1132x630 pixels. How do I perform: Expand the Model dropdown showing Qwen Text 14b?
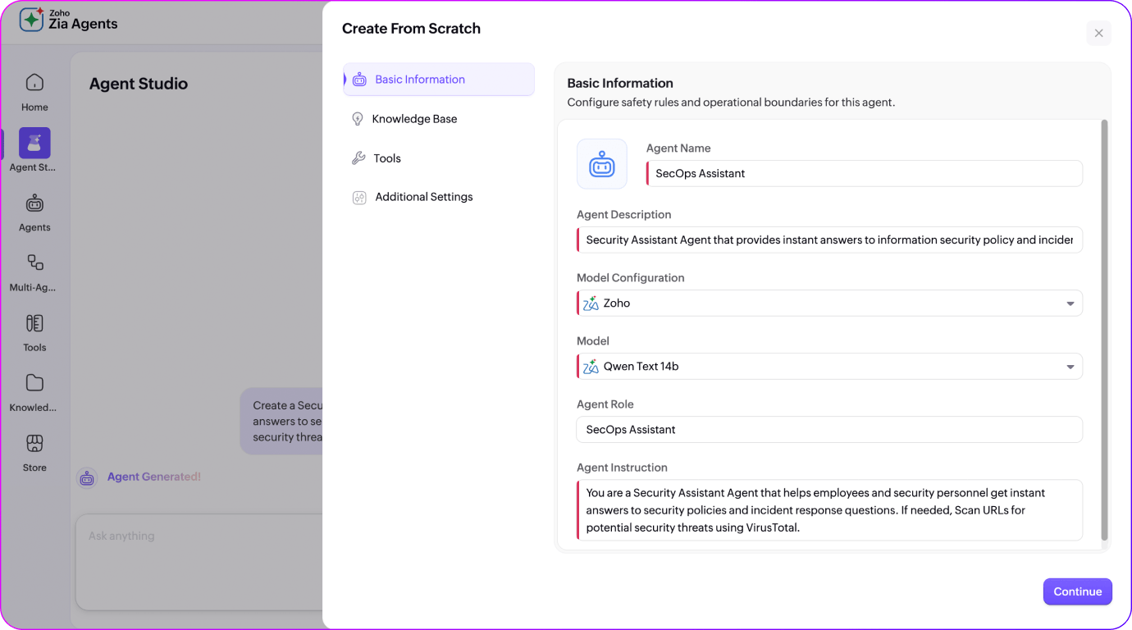[x=829, y=366]
